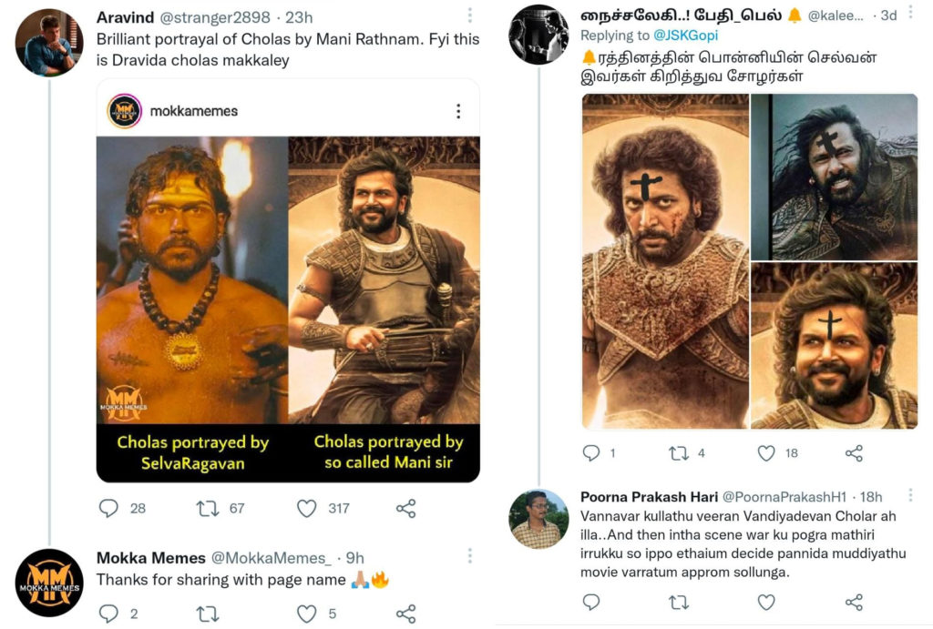Share Mokka Memes' reply tweet
The image size is (933, 629).
405,613
